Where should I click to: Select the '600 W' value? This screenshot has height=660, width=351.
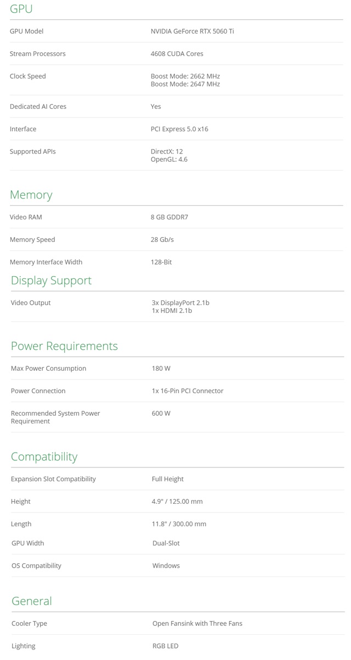coord(161,414)
